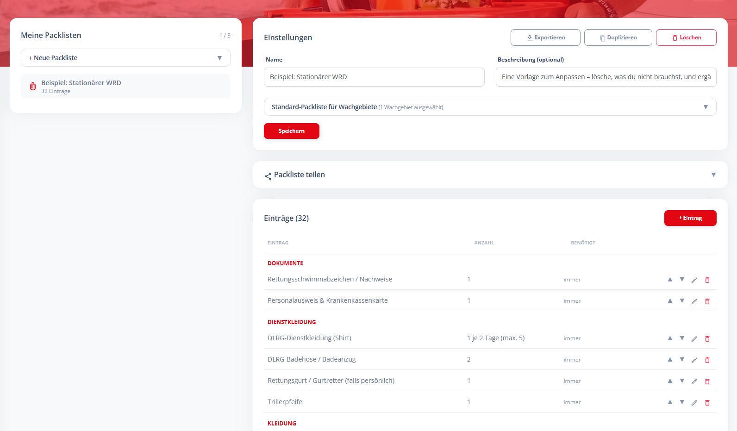Screen dimensions: 737x431
Task: Move DLRG-Dienstkleidung (Shirt) entry up
Action: 670,338
